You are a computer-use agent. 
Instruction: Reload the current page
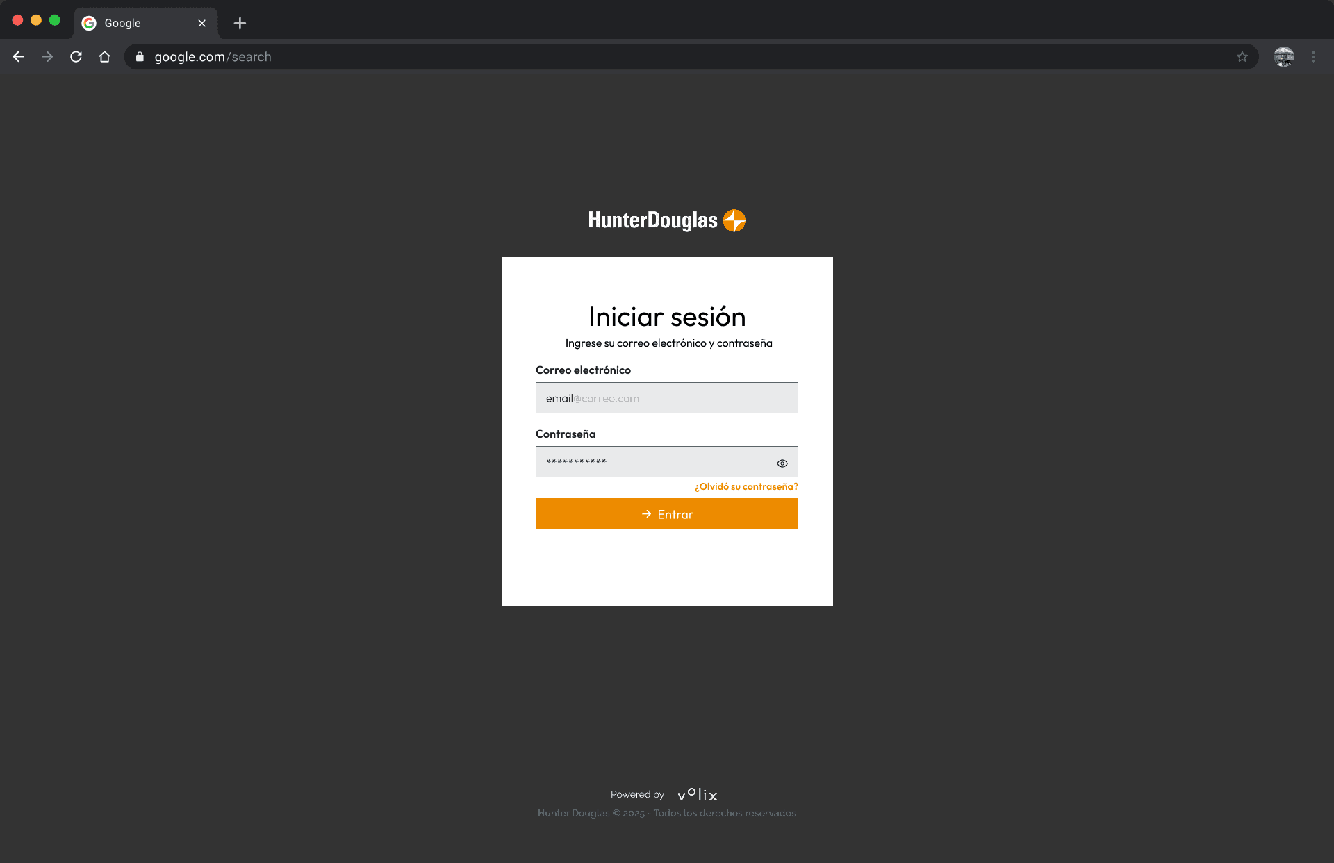pyautogui.click(x=76, y=57)
